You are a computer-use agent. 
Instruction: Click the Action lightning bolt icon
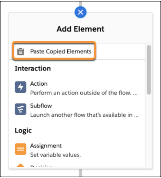(21, 87)
